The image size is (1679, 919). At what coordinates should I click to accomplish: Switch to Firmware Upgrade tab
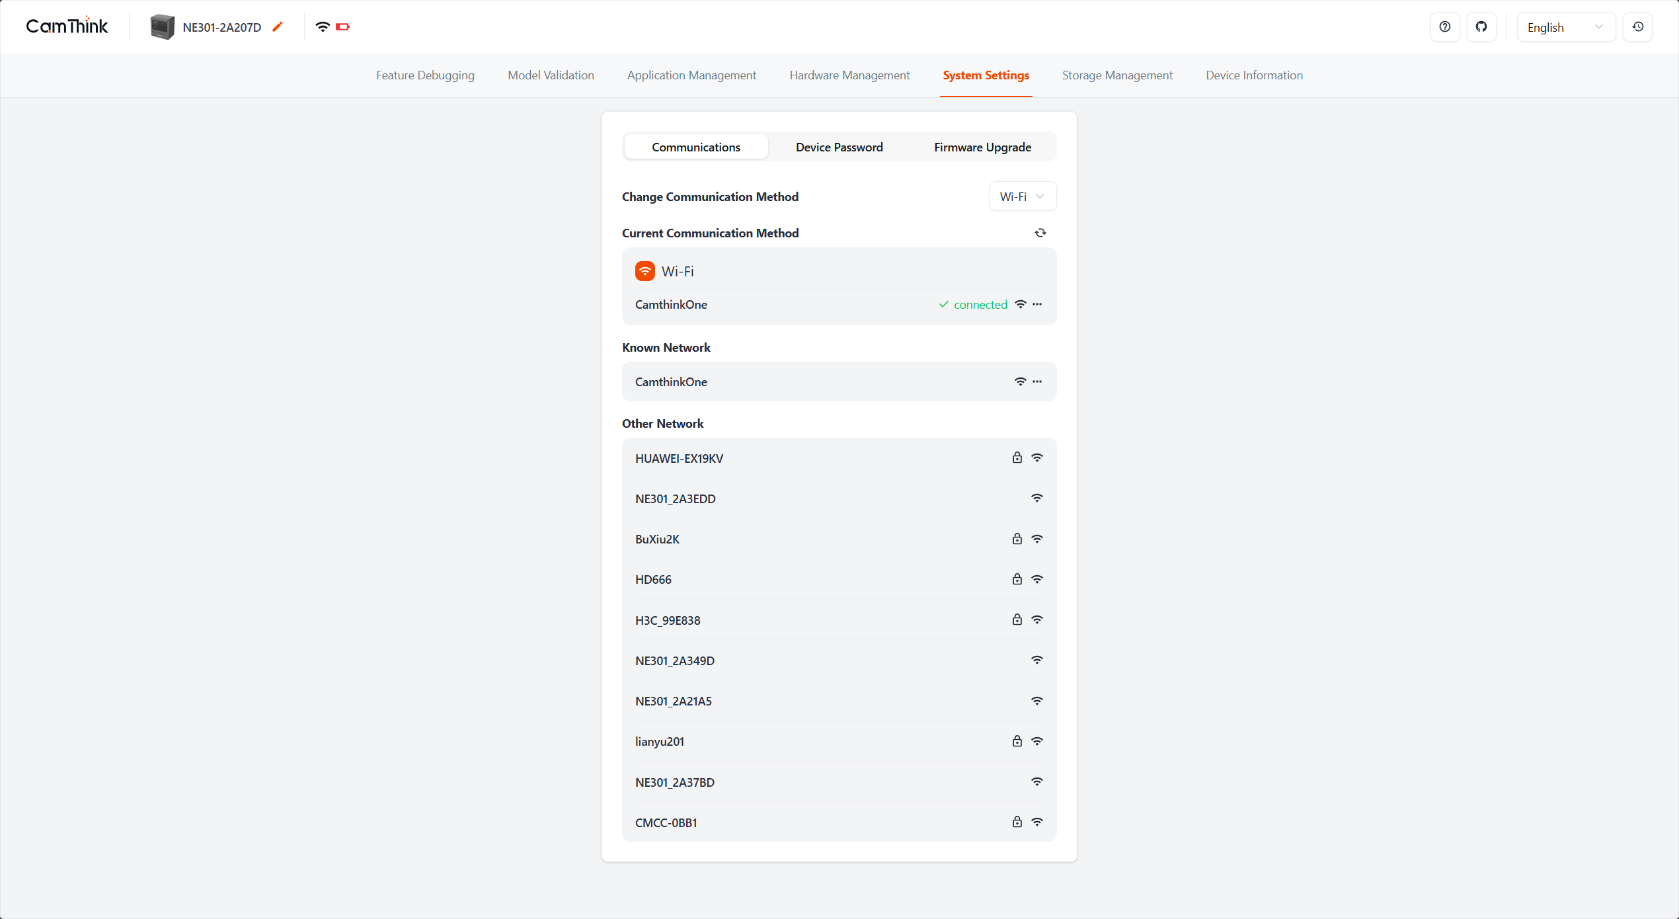982,147
